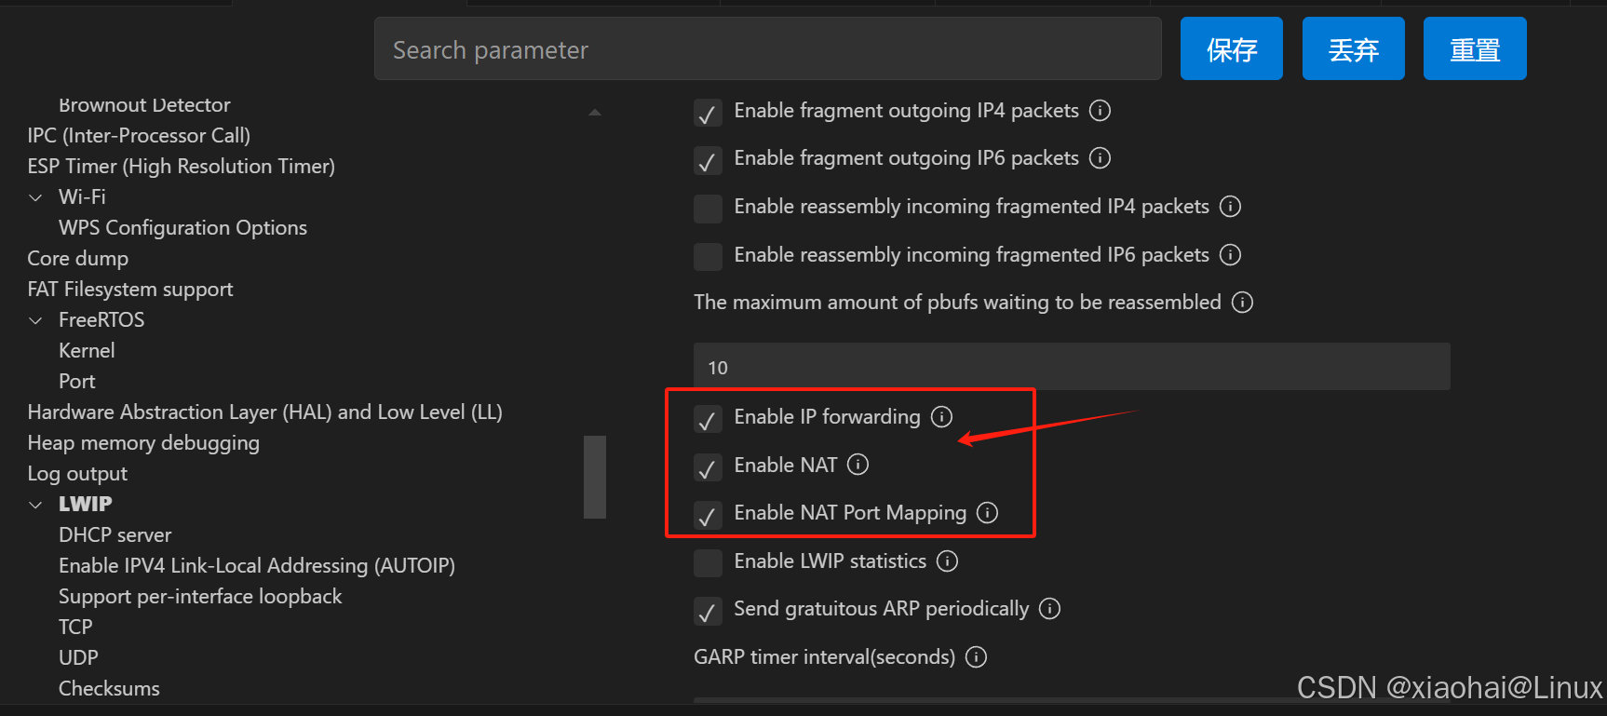Click info icon beside pbufs reassembly limit
The height and width of the screenshot is (716, 1607).
pyautogui.click(x=1242, y=302)
